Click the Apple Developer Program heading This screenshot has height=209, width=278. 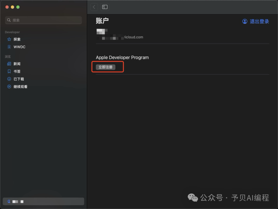pos(122,58)
